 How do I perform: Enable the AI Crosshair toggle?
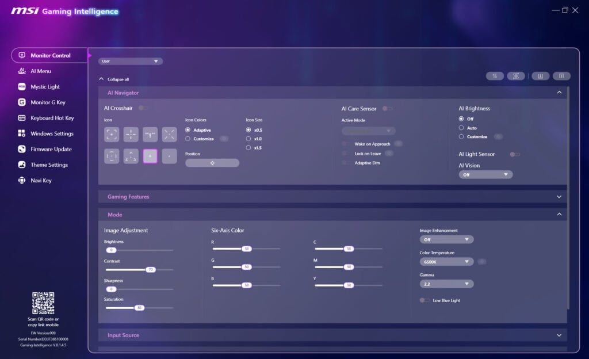click(x=143, y=108)
